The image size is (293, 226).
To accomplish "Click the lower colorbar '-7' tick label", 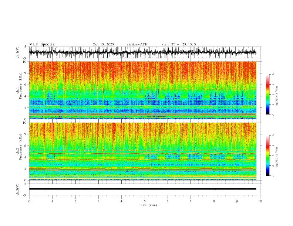I will 273,175.
